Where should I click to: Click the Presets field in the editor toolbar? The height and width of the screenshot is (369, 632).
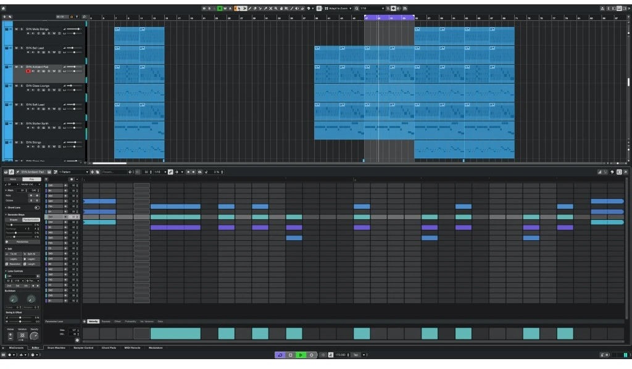tap(115, 172)
